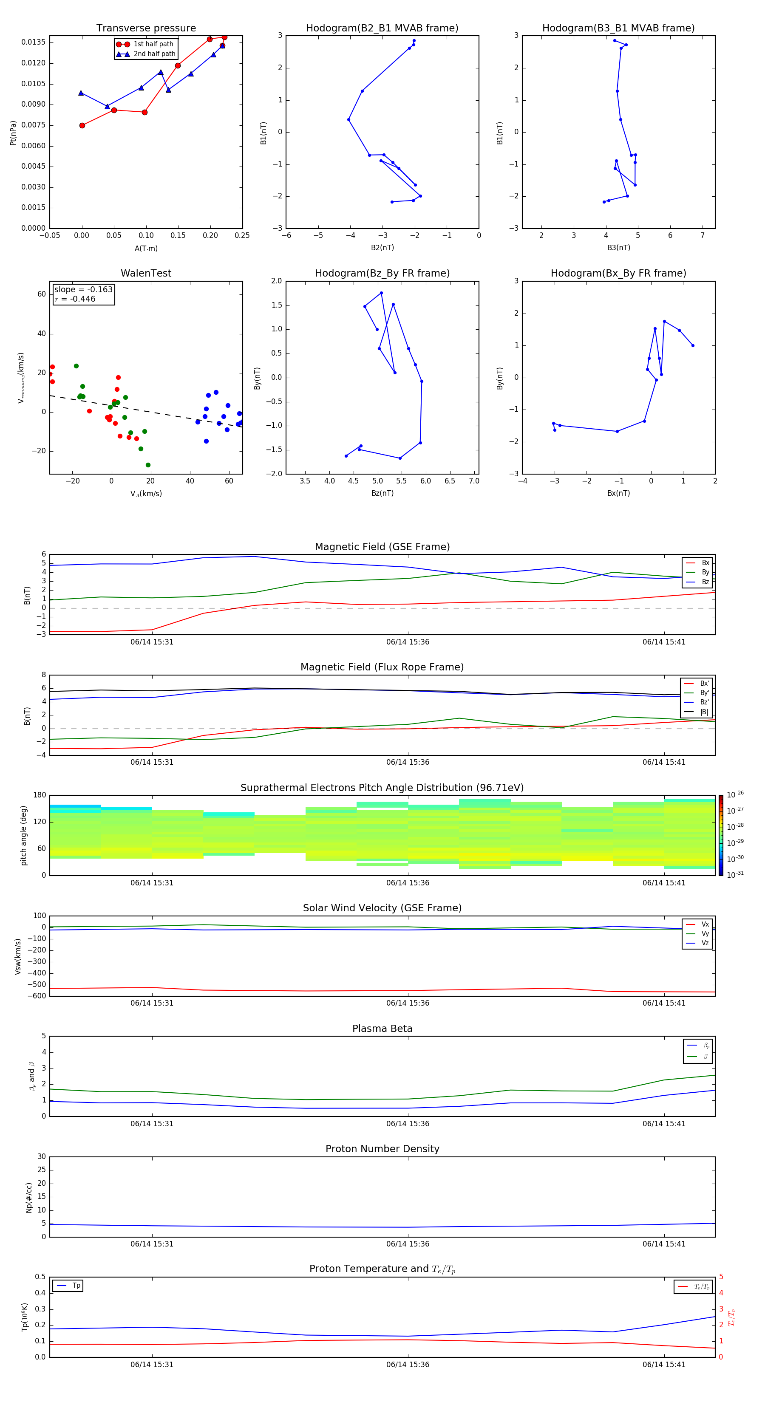The width and height of the screenshot is (765, 1402).
Task: Click the 10^-26 colorbar tick label
Action: tap(735, 794)
